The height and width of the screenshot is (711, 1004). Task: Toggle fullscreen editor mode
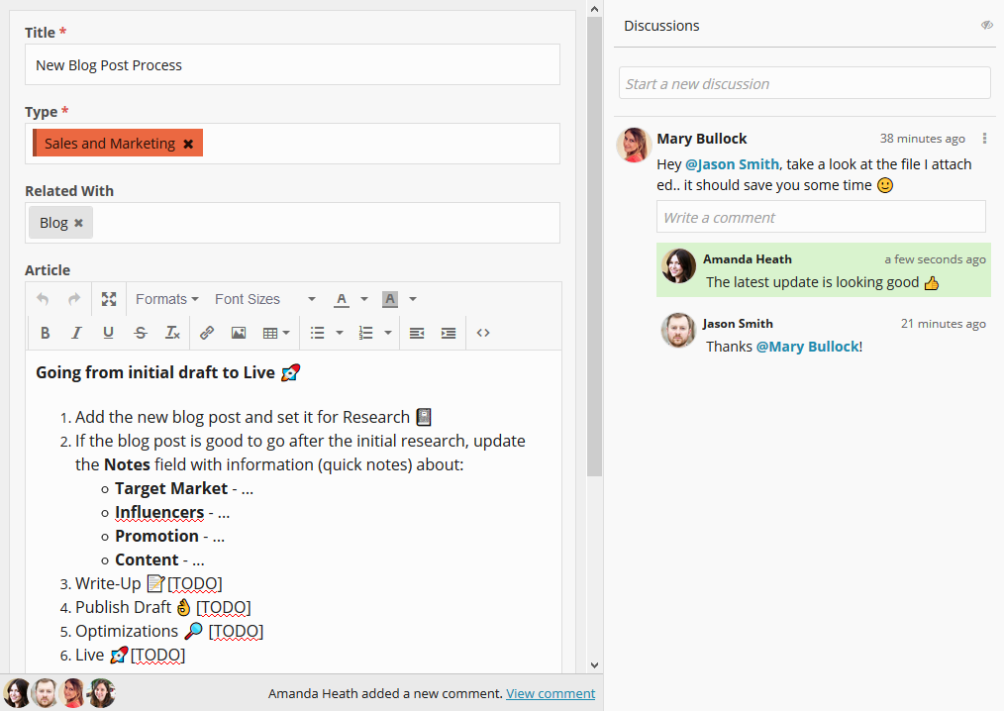109,299
